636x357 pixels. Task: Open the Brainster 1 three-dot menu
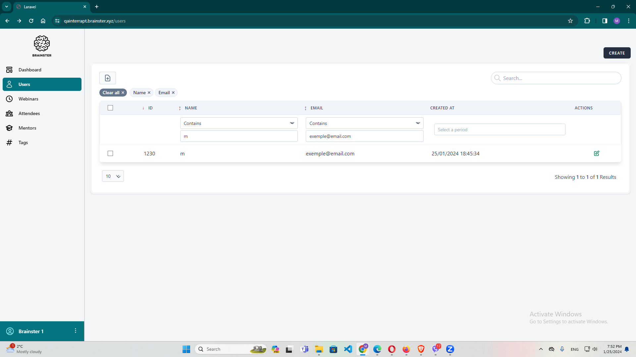(76, 331)
